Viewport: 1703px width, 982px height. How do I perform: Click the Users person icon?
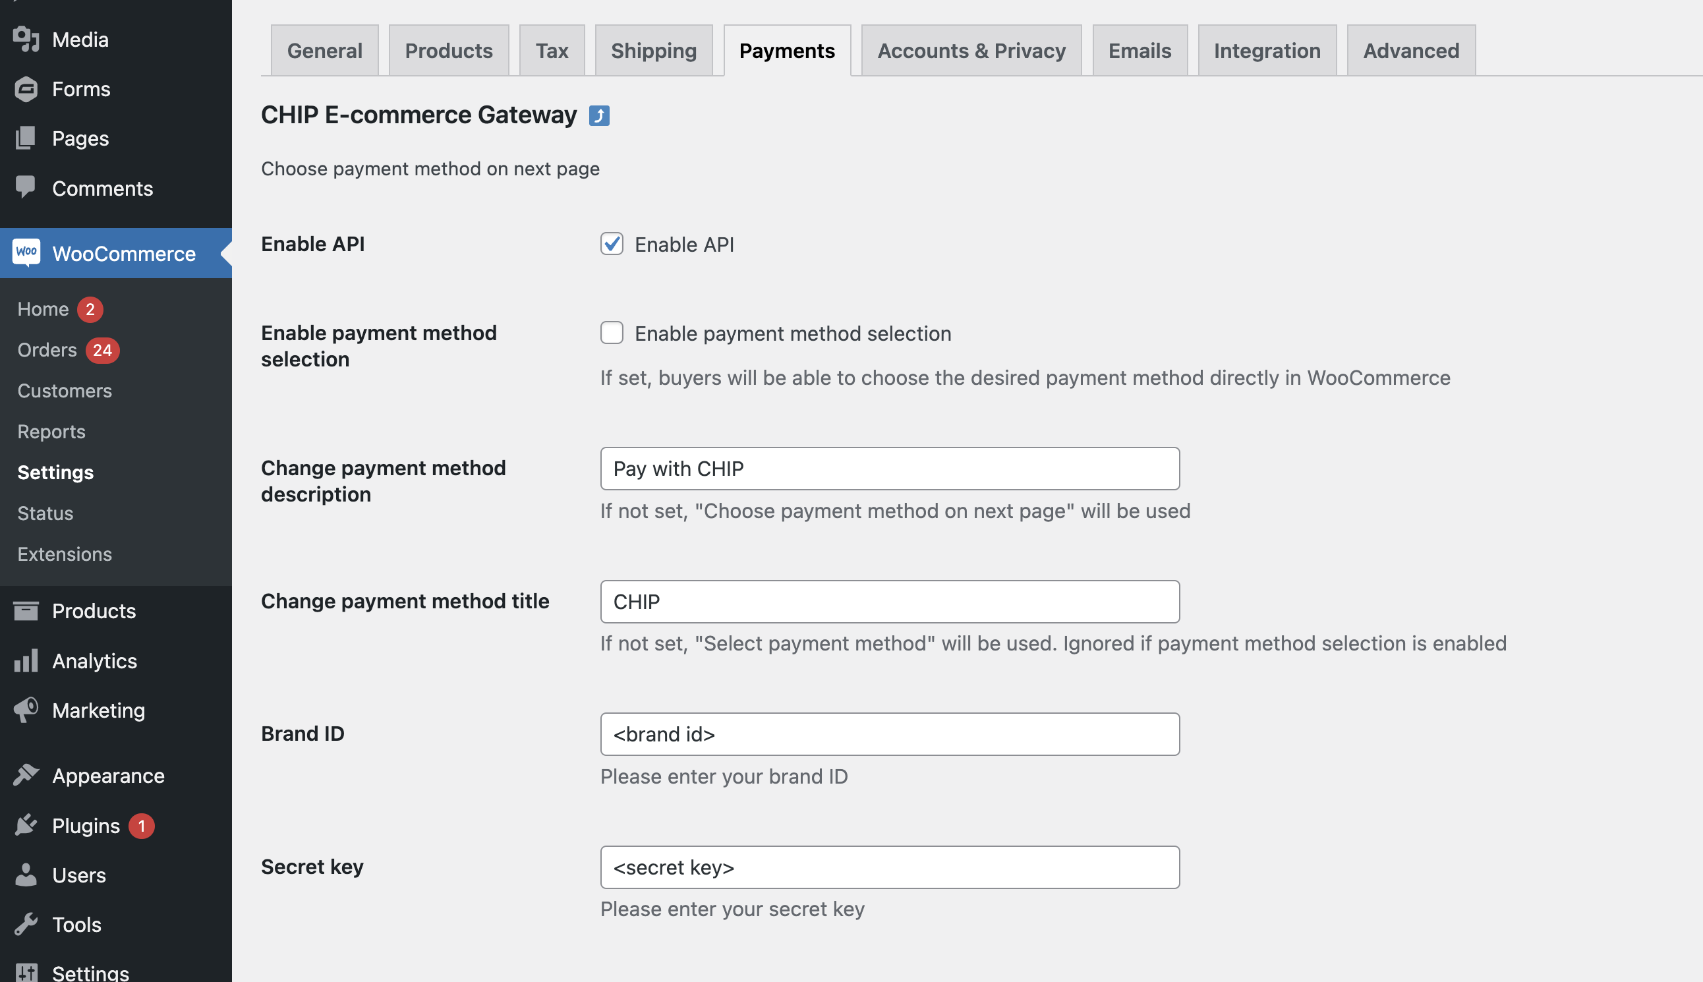26,875
